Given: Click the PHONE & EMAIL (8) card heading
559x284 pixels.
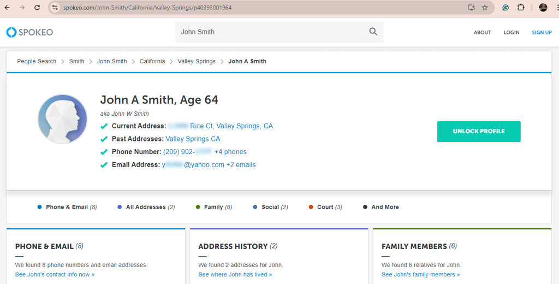Looking at the screenshot, I should tap(49, 246).
